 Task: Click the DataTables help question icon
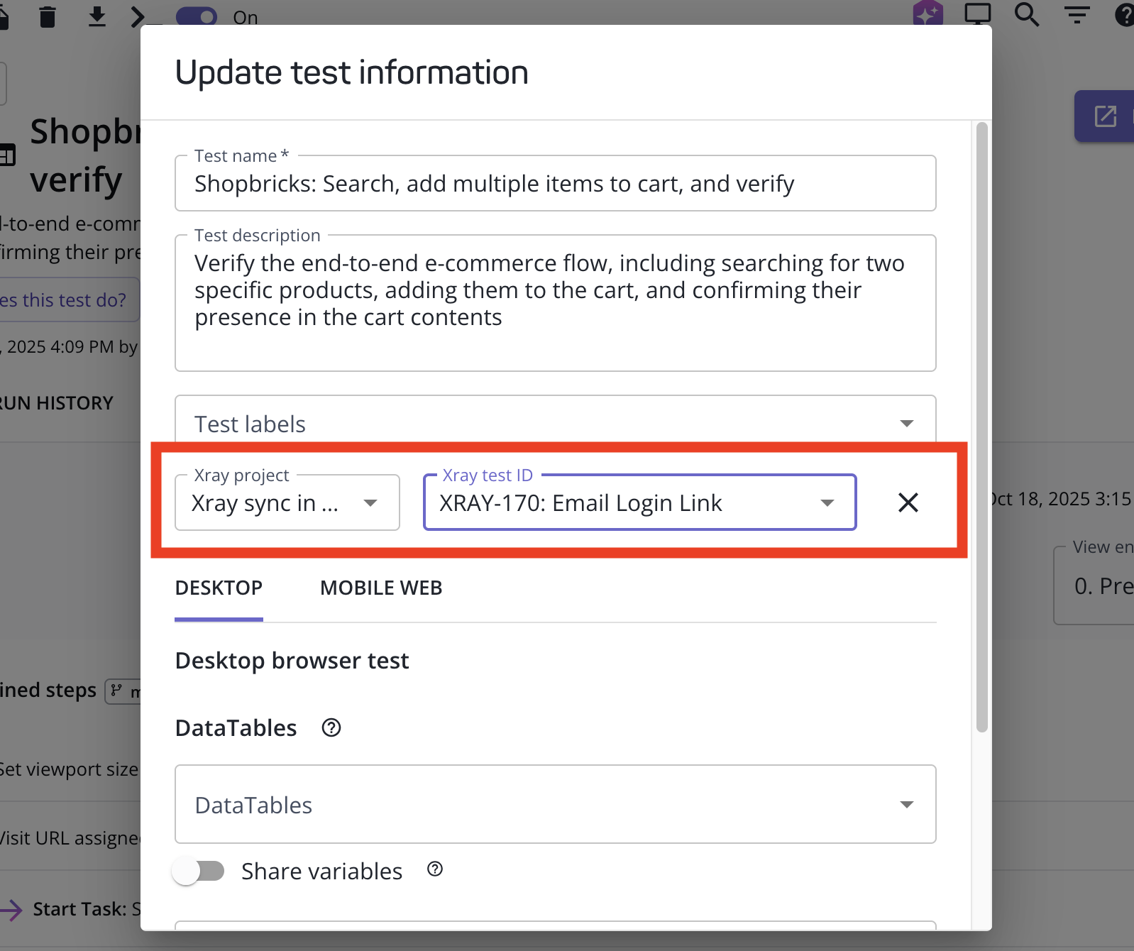click(331, 727)
